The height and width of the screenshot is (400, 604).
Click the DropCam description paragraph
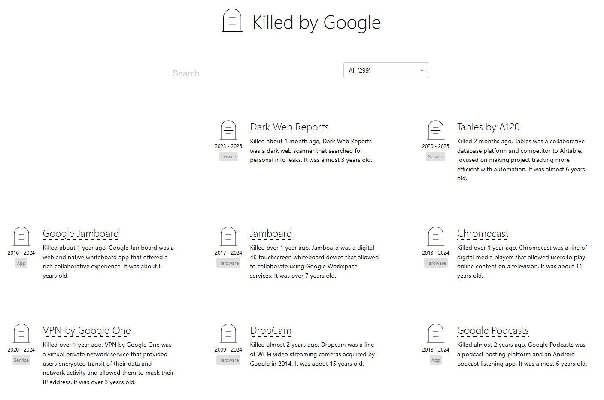(x=313, y=354)
